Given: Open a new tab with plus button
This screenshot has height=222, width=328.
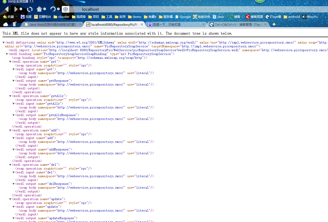Looking at the screenshot, I should pos(274,24).
